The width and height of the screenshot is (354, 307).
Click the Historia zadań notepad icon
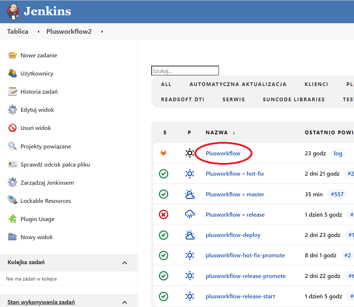[12, 91]
